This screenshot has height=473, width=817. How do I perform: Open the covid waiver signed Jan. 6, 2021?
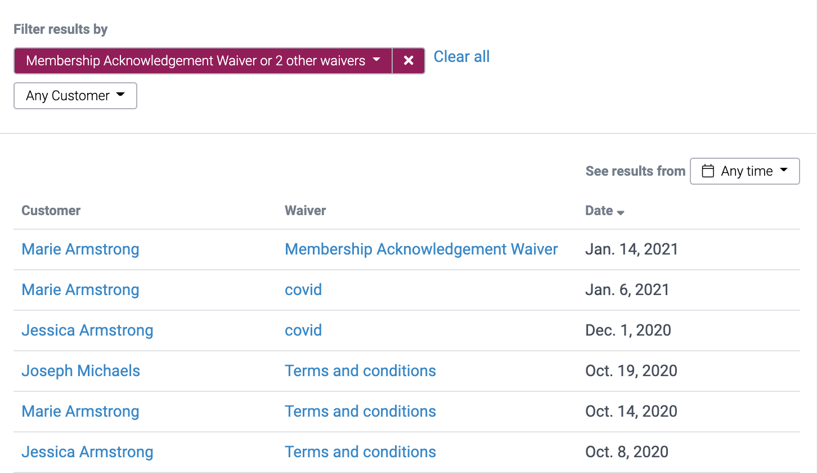click(303, 289)
